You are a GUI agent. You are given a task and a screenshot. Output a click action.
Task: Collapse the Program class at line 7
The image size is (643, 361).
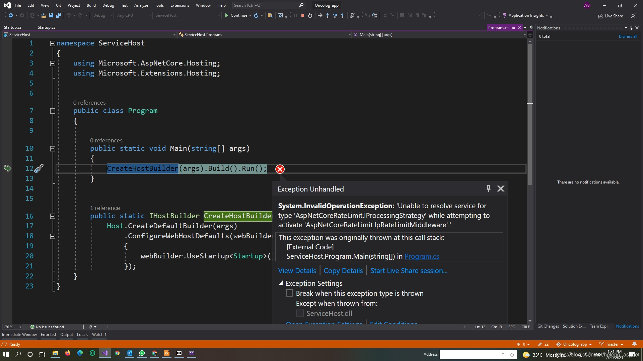(53, 111)
